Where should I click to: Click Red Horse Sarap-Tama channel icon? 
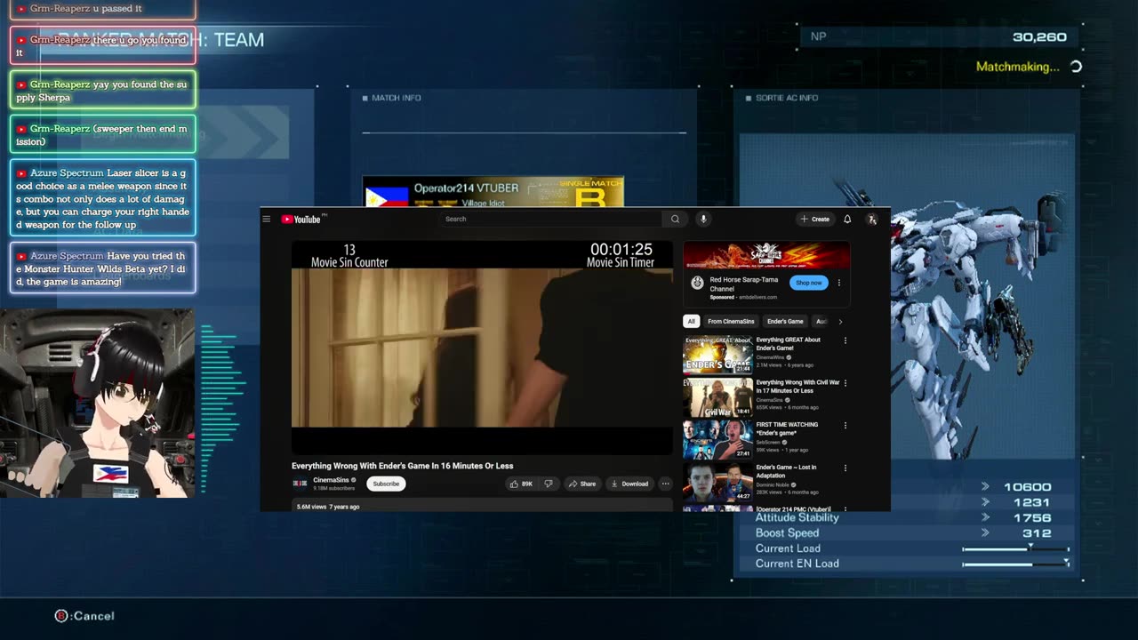[697, 283]
